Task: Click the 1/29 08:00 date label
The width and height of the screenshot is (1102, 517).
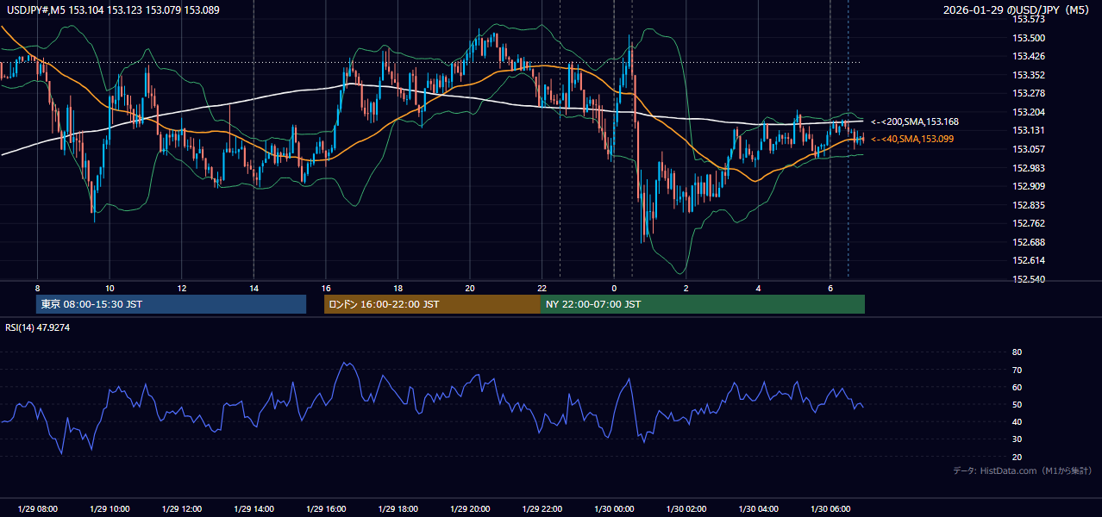Action: pyautogui.click(x=37, y=509)
